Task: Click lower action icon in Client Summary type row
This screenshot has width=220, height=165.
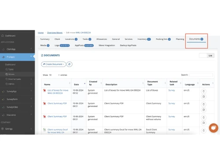Action: [x=204, y=110]
